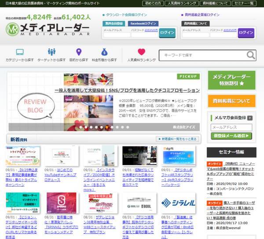Open the 初めての方 top menu item

pos(153,3)
